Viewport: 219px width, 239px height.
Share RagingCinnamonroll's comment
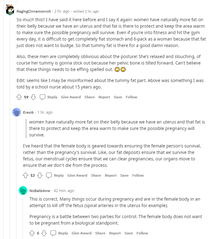pyautogui.click(x=90, y=97)
